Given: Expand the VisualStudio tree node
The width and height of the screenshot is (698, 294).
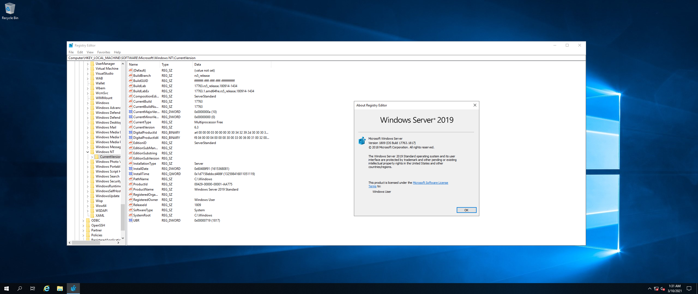Looking at the screenshot, I should click(x=88, y=73).
